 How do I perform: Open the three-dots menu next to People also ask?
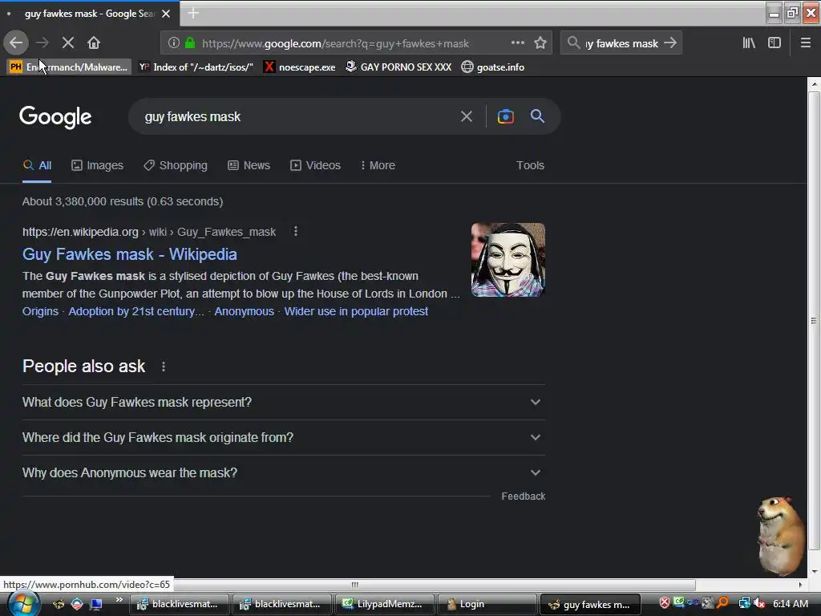[164, 367]
